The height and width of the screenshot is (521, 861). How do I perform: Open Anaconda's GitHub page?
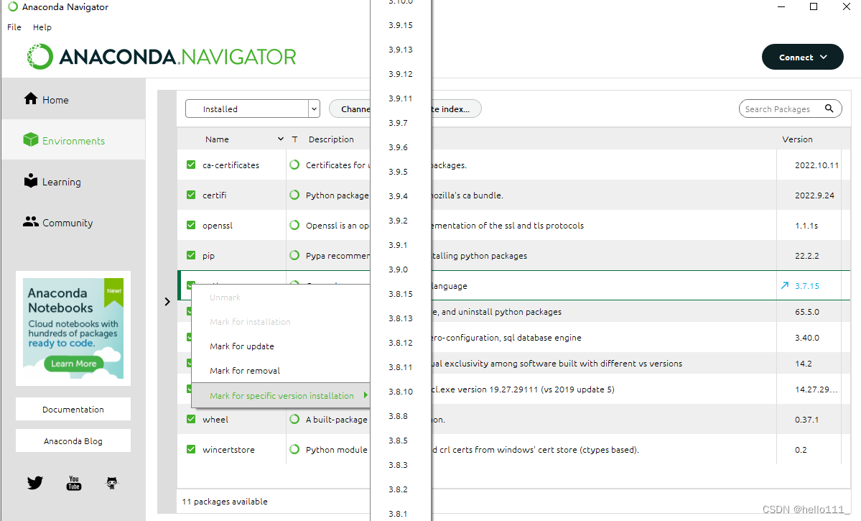[x=111, y=483]
